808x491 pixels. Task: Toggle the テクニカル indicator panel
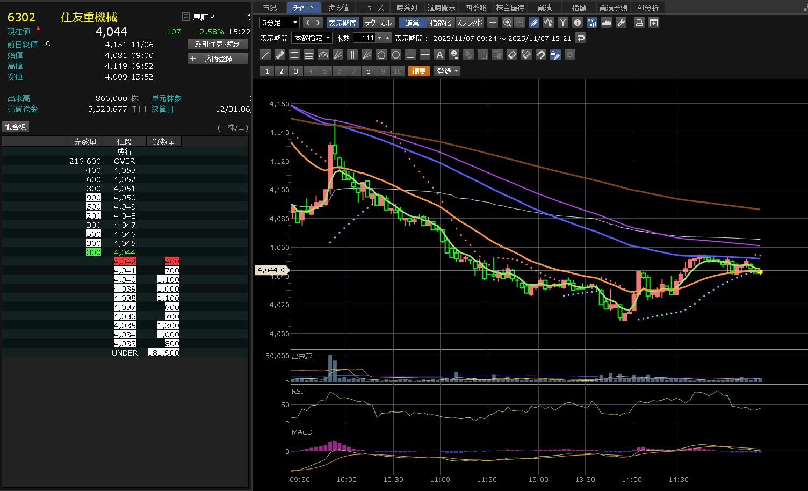click(x=378, y=23)
